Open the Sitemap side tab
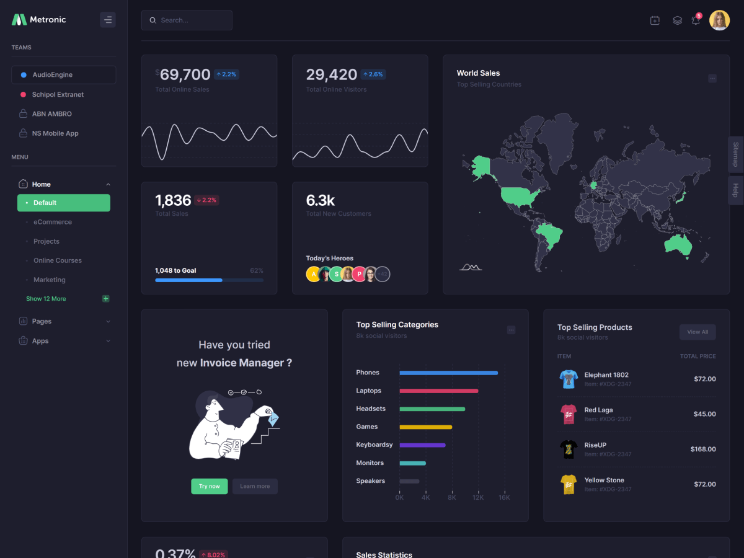This screenshot has width=744, height=558. (x=735, y=154)
